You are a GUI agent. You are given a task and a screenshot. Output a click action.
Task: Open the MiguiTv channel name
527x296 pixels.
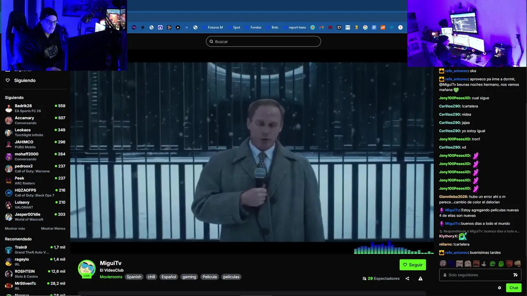(111, 263)
